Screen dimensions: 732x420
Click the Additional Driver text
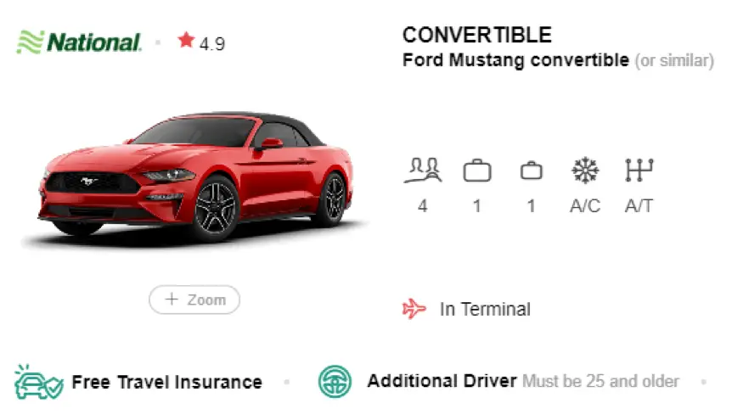(442, 381)
